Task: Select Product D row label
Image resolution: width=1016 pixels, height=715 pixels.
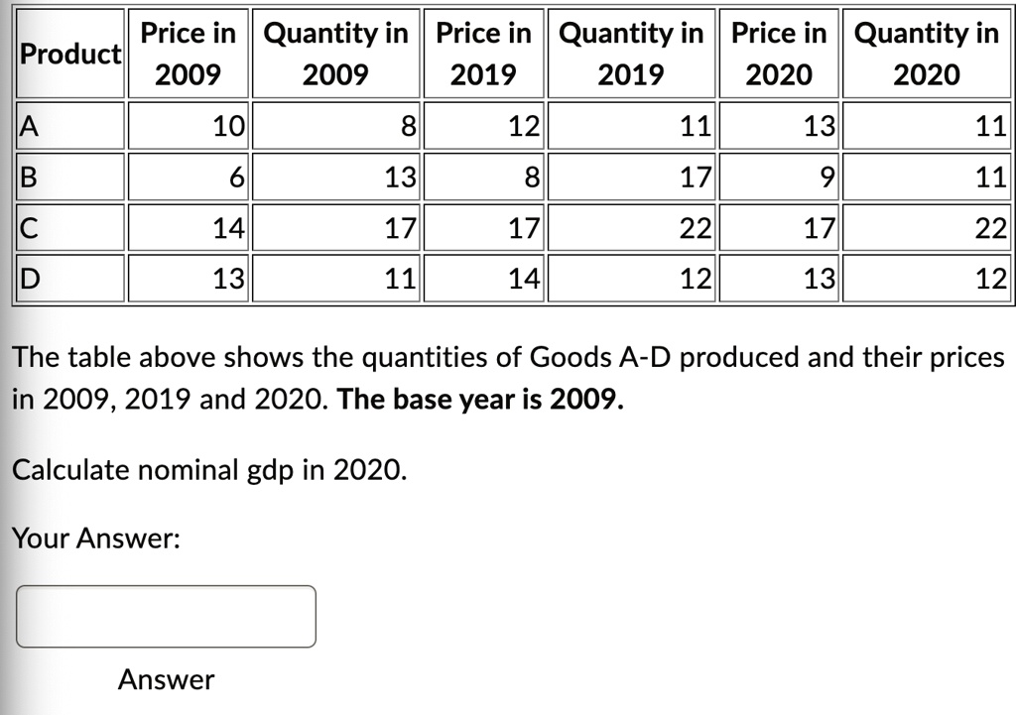Action: click(x=70, y=278)
